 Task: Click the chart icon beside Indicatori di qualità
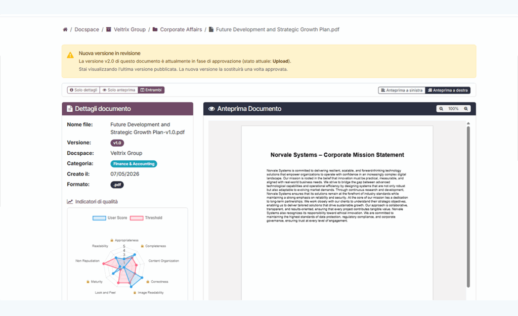click(70, 201)
